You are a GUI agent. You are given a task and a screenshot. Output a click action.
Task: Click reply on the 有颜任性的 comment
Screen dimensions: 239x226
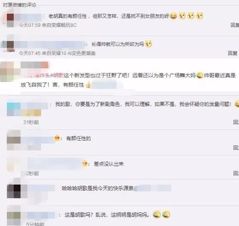click(x=236, y=147)
